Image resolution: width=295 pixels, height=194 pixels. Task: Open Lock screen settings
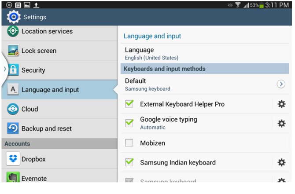point(59,51)
